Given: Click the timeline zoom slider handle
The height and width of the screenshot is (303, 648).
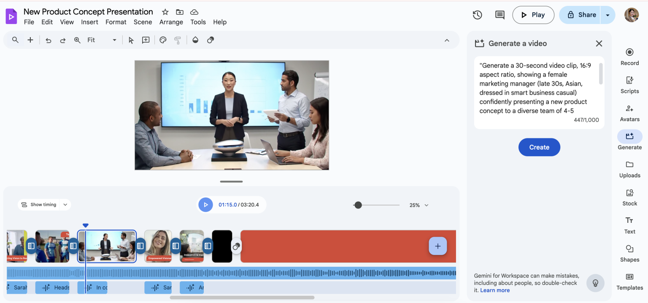Looking at the screenshot, I should (358, 205).
